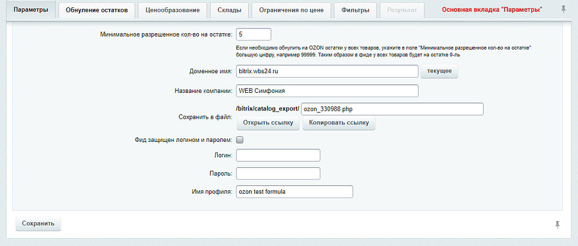Enable the feed login/password protection checkbox
Screen dimensions: 578x246
(x=239, y=140)
